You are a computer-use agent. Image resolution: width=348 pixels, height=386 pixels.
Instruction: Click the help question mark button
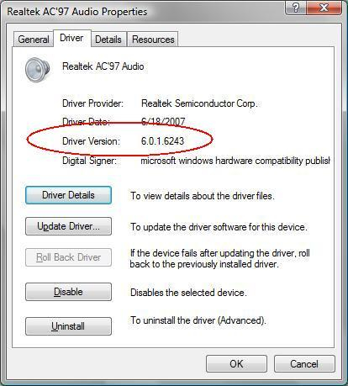click(x=296, y=8)
